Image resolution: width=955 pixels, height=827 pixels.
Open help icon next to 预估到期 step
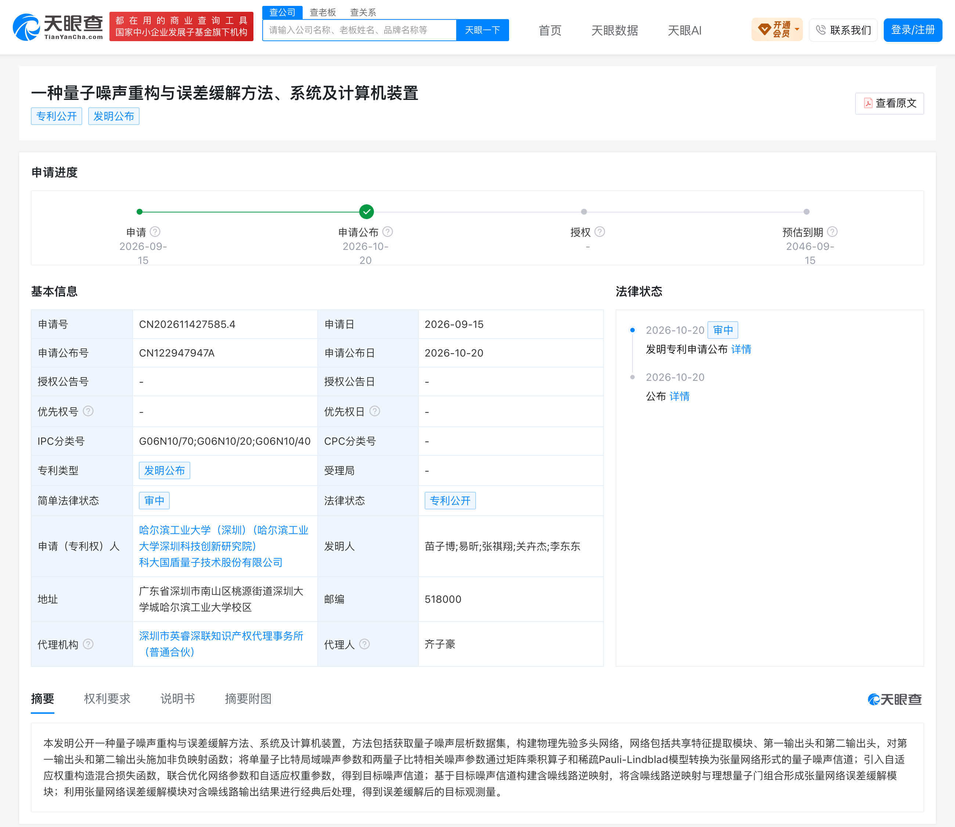point(832,232)
